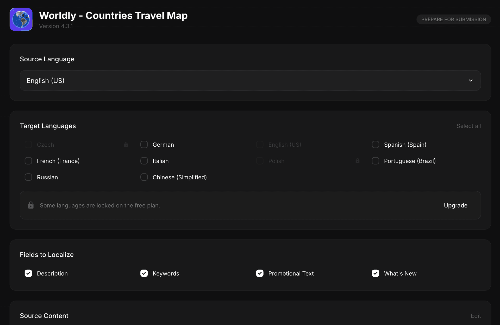
Task: Check Portuguese (Brazil) checkbox
Action: click(375, 161)
